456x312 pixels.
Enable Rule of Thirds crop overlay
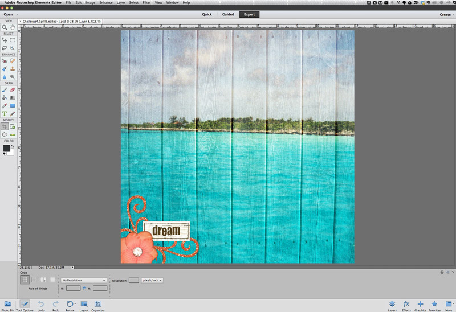click(x=25, y=280)
